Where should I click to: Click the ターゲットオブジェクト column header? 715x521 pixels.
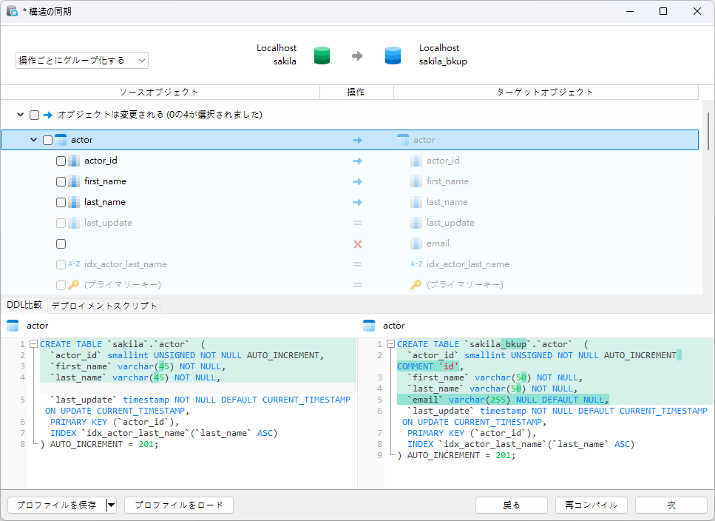point(546,93)
